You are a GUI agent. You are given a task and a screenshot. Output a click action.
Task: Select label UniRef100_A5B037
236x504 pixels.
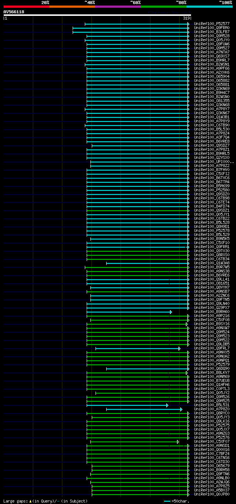pos(212,490)
